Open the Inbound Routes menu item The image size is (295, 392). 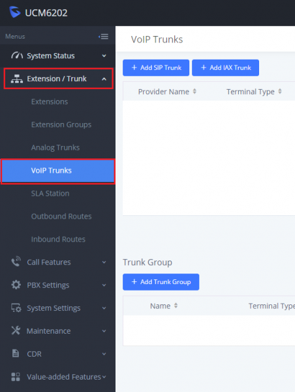(58, 240)
